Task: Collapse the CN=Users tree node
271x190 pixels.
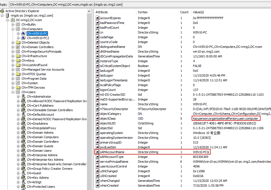Action: 13,92
